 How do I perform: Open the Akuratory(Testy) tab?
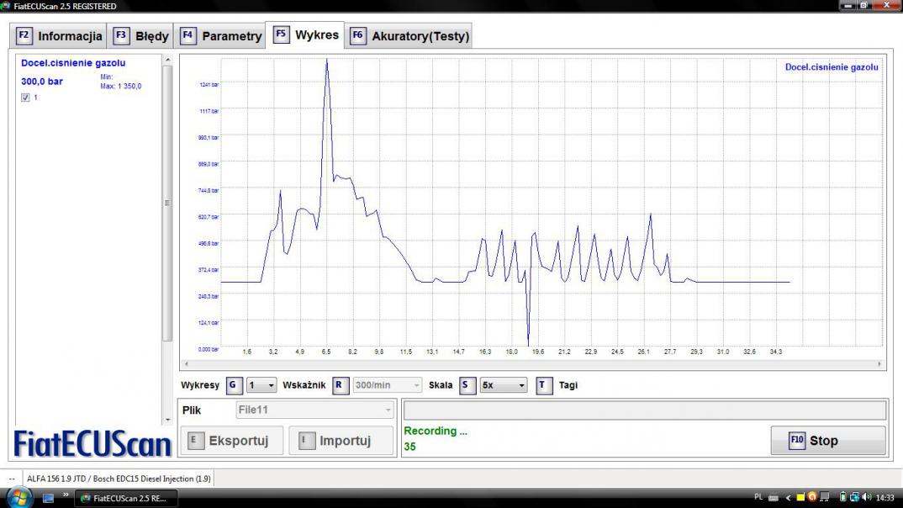[x=409, y=36]
